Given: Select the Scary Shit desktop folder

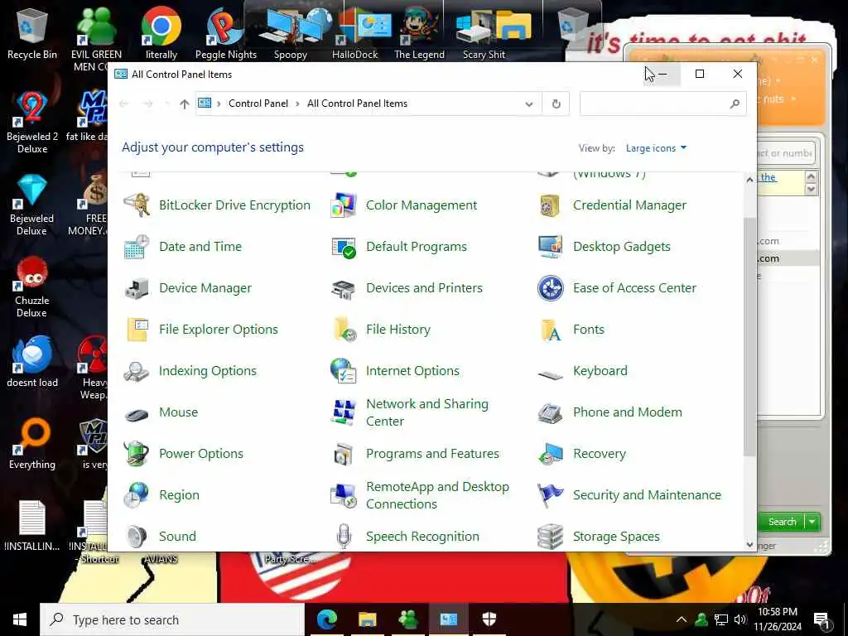Looking at the screenshot, I should pos(484,35).
